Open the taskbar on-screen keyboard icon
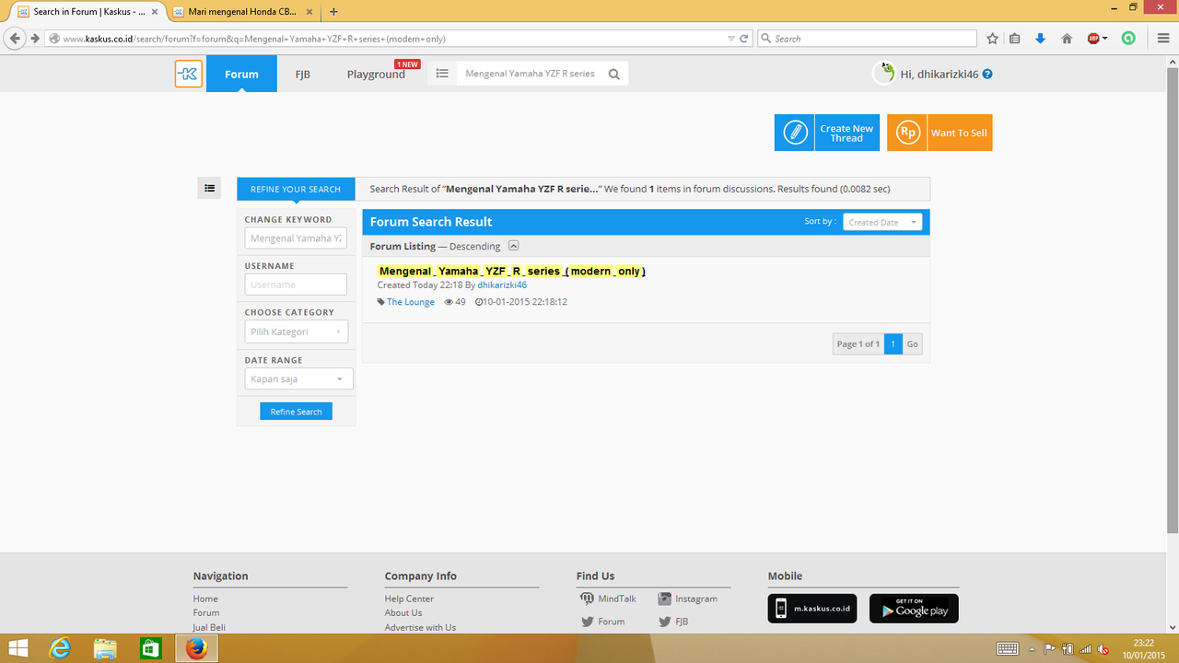Viewport: 1179px width, 663px height. pyautogui.click(x=1007, y=648)
